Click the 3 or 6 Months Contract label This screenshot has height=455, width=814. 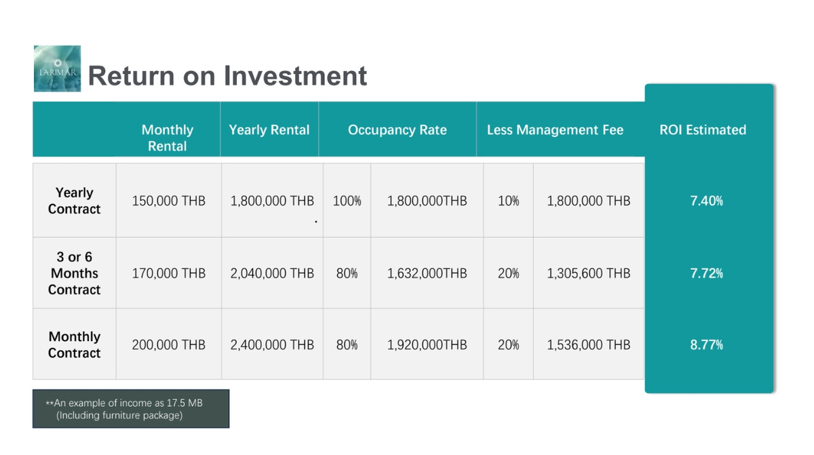point(74,273)
